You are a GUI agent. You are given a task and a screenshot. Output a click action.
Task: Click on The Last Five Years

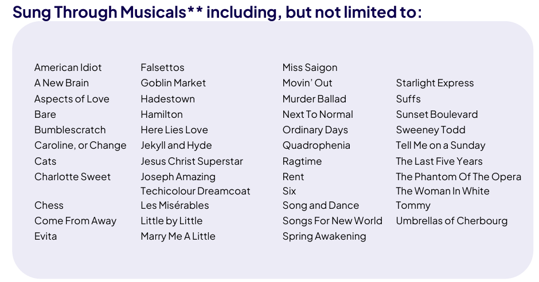pos(439,161)
